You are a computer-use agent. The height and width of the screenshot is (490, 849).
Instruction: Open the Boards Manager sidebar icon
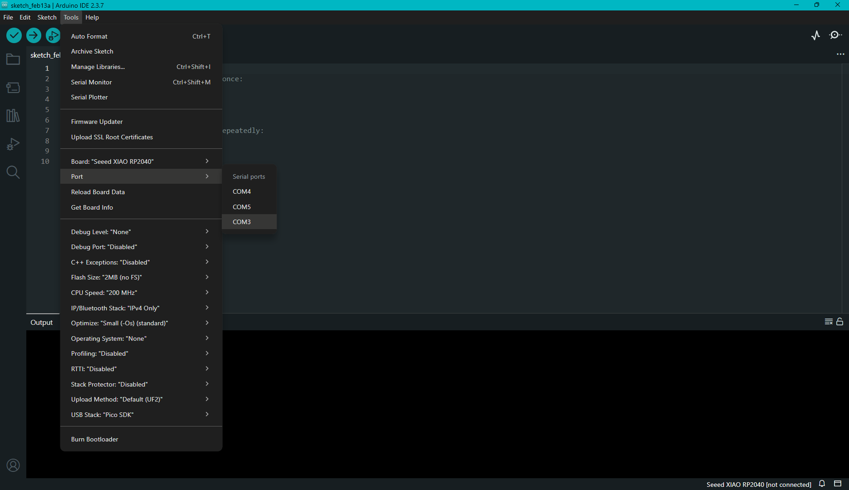[13, 88]
